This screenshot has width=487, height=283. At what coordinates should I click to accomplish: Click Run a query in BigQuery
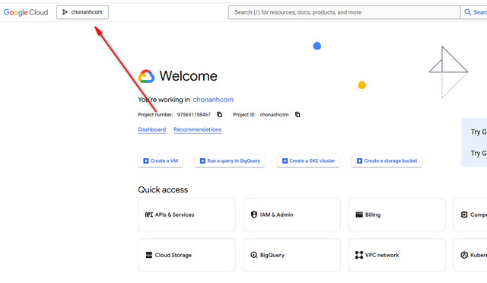coord(230,161)
